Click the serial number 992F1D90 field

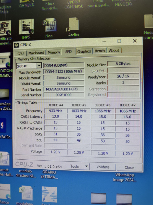coord(64,95)
